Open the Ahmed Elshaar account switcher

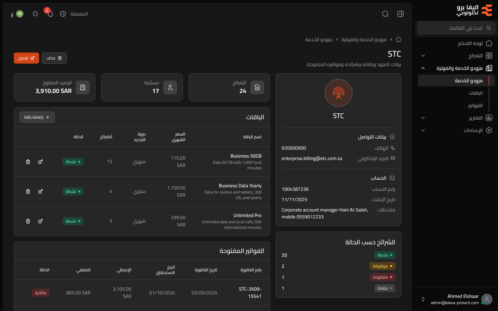pyautogui.click(x=456, y=299)
